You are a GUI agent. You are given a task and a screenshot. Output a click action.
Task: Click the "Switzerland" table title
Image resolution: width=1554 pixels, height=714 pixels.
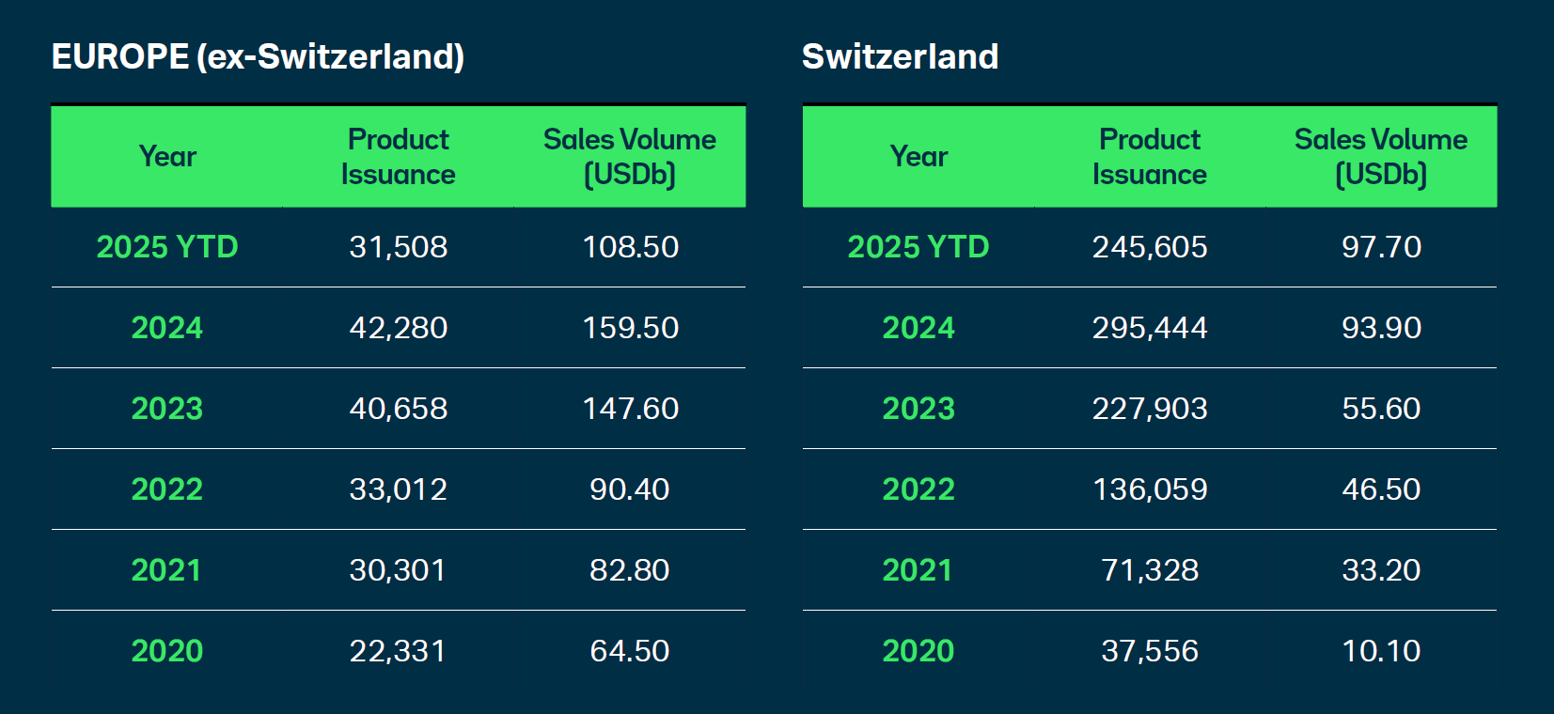click(x=900, y=56)
